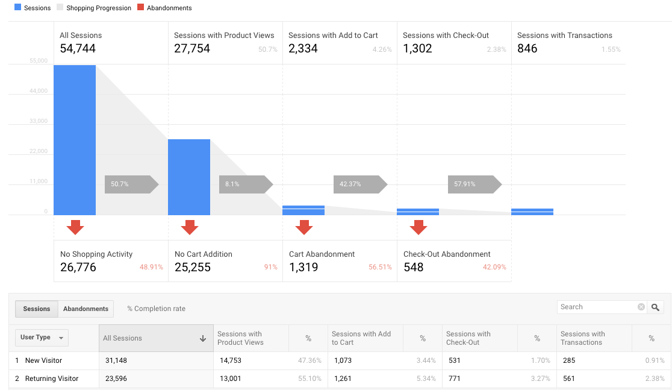Clear the search box with the x icon
672x390 pixels.
641,307
